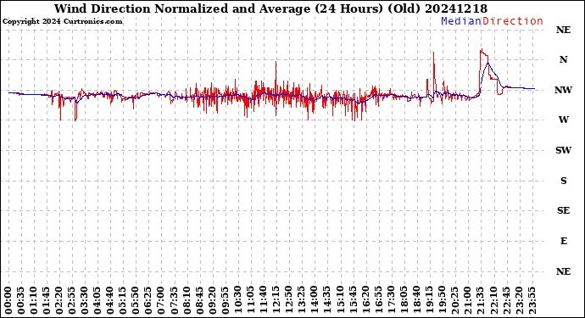Click the 12:15 time label

click(x=276, y=301)
